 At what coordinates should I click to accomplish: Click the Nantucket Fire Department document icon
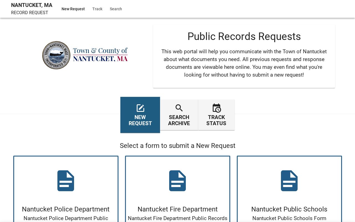[177, 181]
